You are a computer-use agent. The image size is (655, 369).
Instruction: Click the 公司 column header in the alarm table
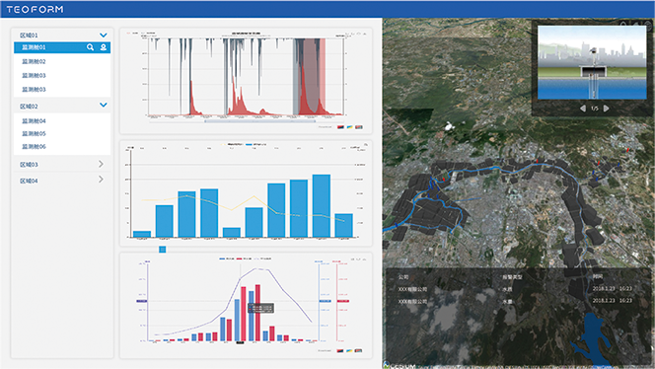coord(403,276)
